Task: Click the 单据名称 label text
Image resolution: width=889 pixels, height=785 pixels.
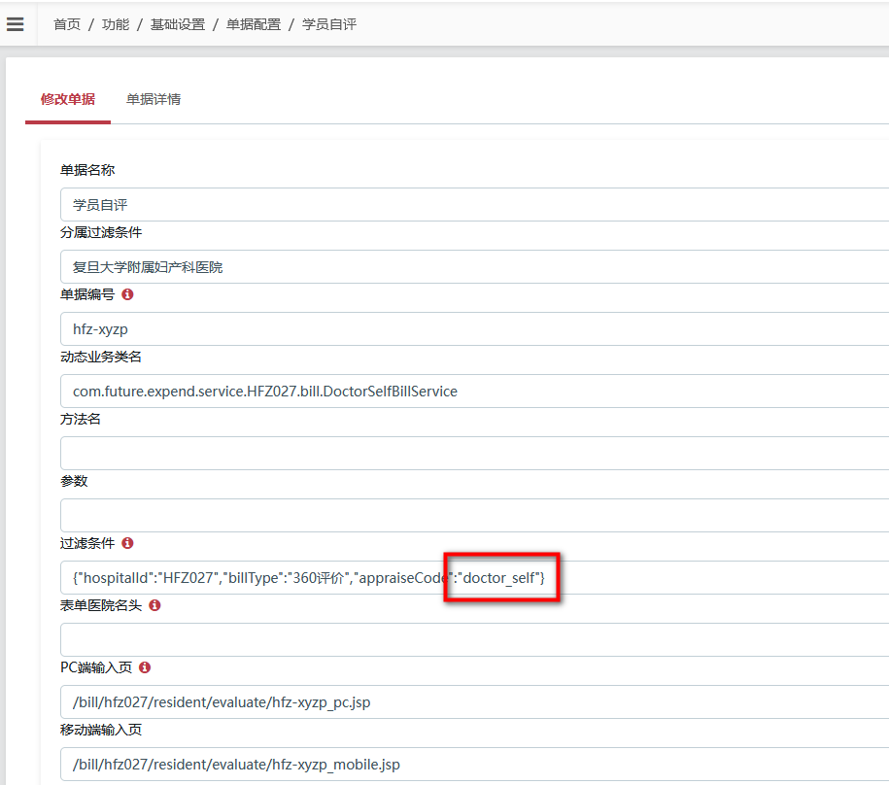Action: [87, 170]
